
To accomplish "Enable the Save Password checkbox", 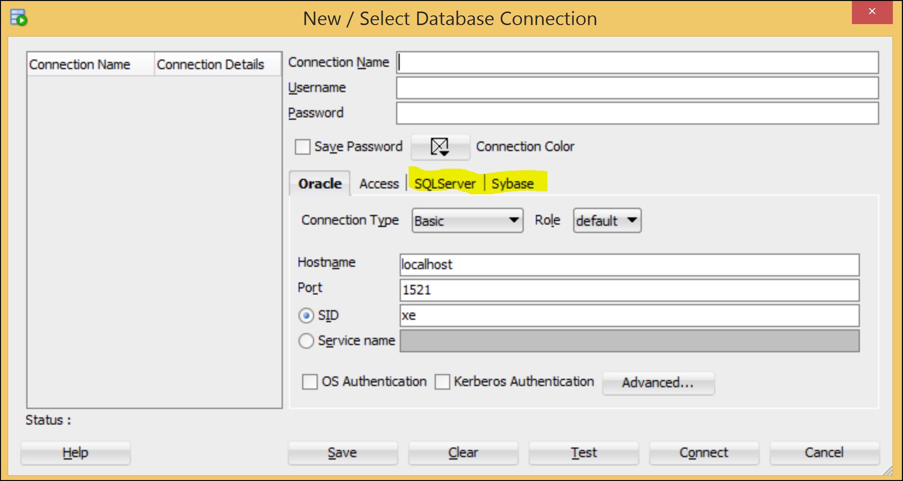I will click(302, 147).
